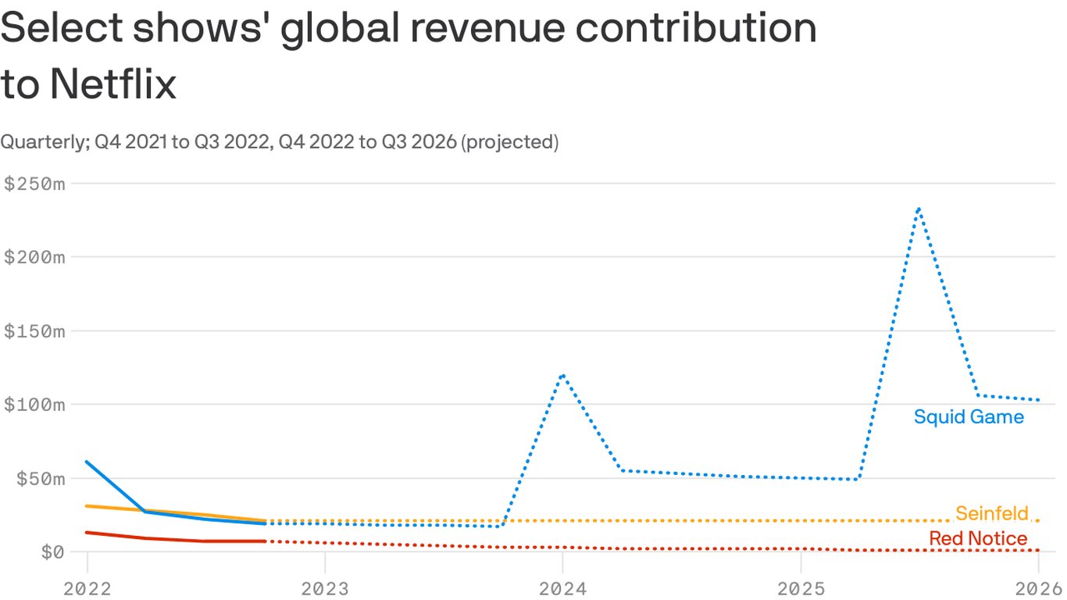Select the Red Notice series label

pyautogui.click(x=978, y=538)
